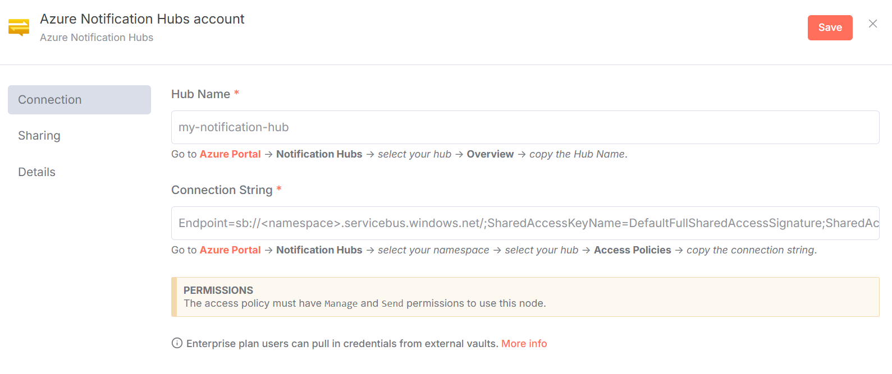Save the Azure Notification Hubs credential
This screenshot has height=374, width=892.
(830, 27)
